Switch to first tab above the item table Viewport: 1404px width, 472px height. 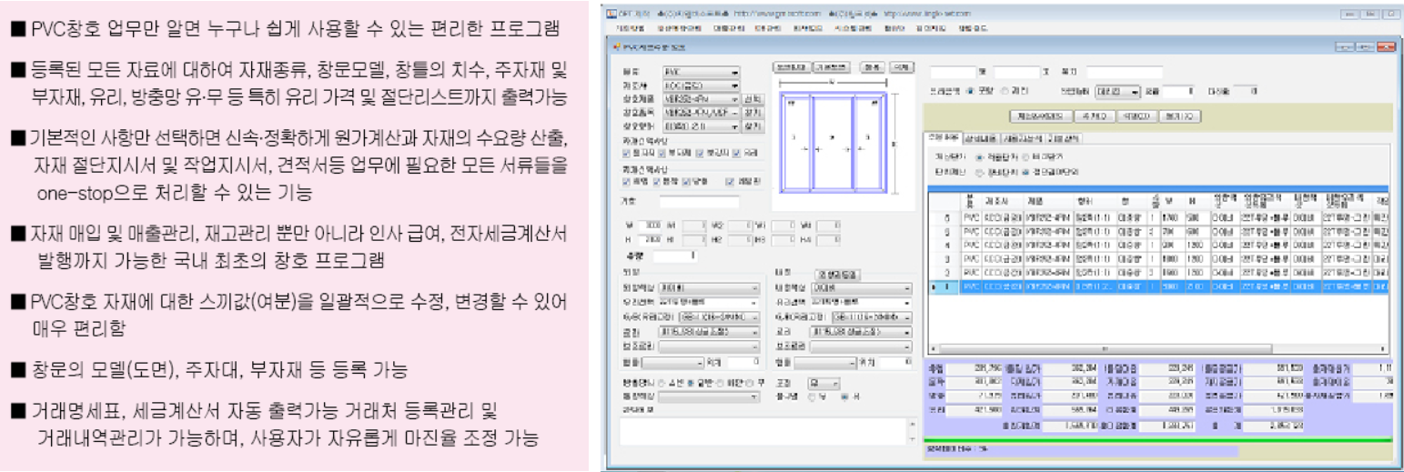point(942,137)
